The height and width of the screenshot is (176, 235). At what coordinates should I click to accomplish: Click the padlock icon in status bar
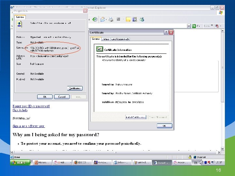(190, 157)
